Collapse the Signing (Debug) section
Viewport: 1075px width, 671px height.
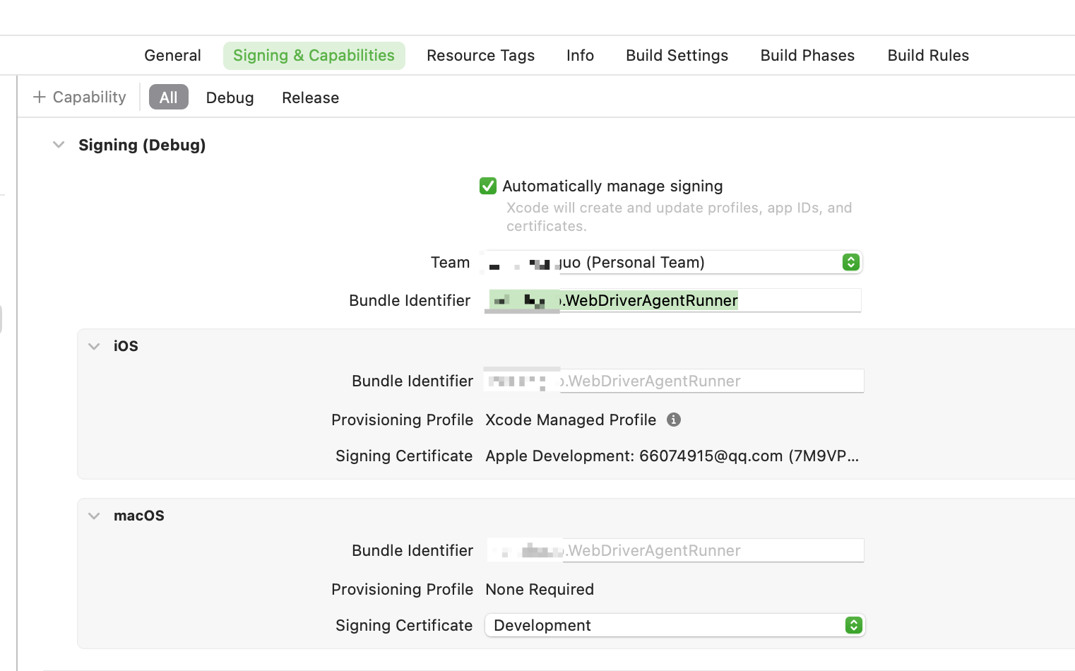click(59, 145)
